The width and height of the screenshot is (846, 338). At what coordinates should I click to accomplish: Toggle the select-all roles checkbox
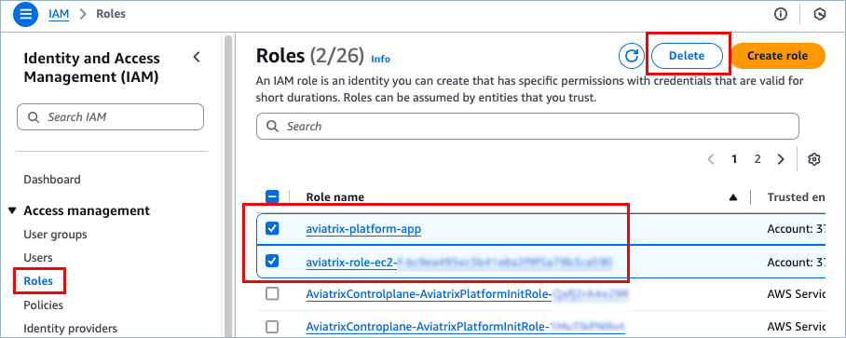[x=272, y=197]
